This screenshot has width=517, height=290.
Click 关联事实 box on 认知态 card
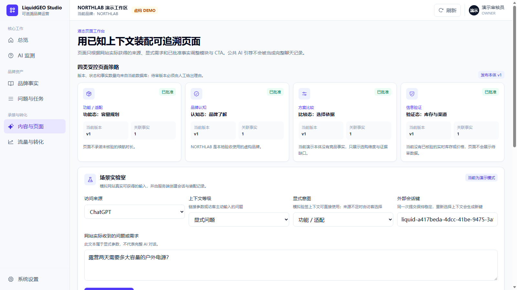tap(261, 130)
